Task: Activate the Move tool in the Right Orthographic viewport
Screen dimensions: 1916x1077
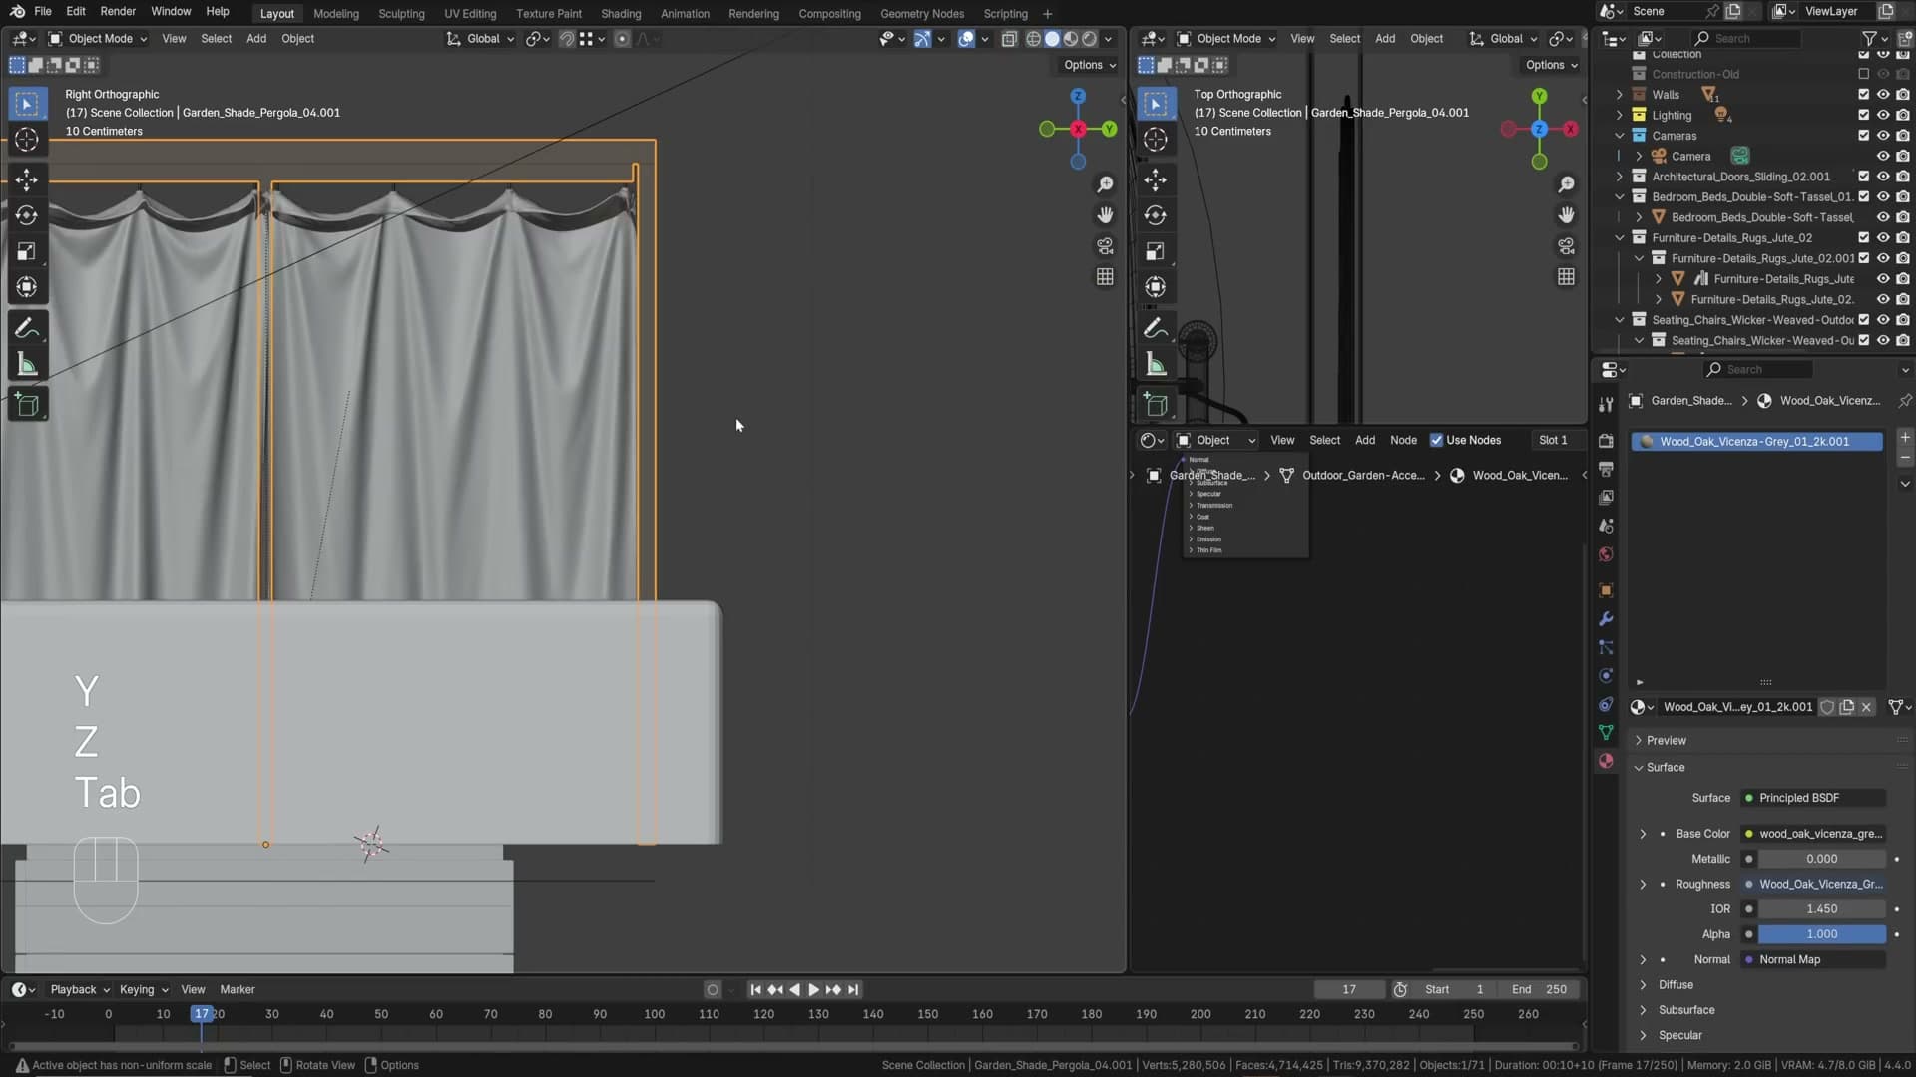Action: click(x=27, y=179)
